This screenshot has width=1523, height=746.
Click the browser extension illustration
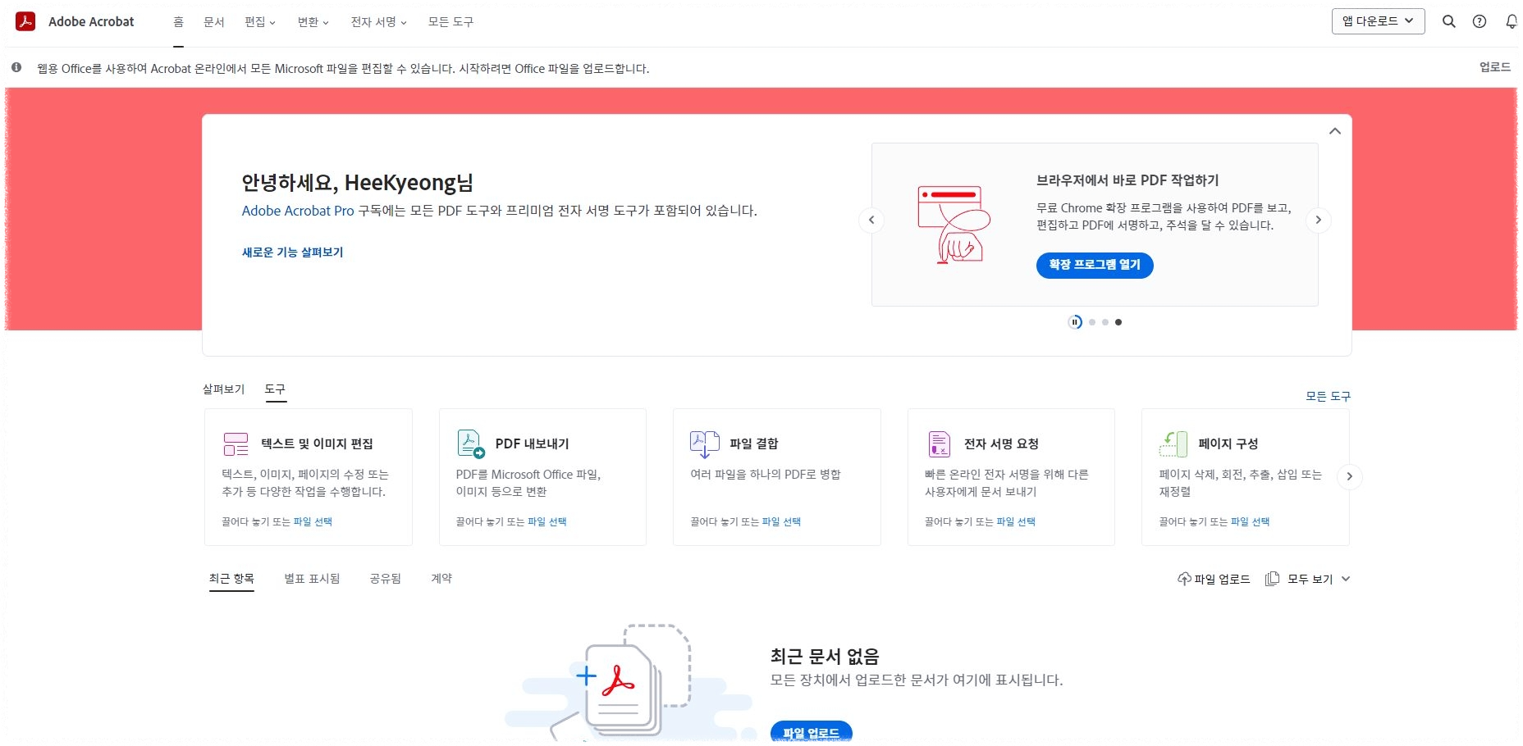tap(954, 225)
